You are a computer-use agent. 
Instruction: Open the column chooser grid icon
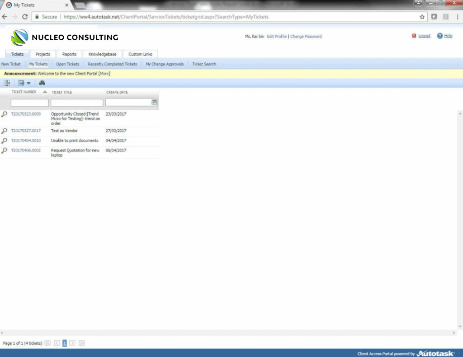7,83
